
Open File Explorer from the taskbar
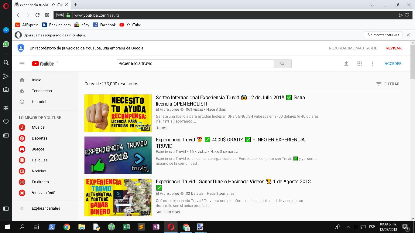81,227
